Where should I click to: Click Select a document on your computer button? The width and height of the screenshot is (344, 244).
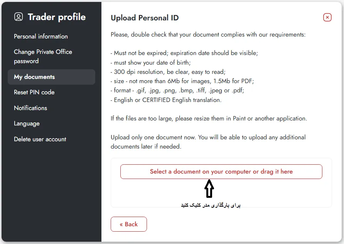coord(221,172)
